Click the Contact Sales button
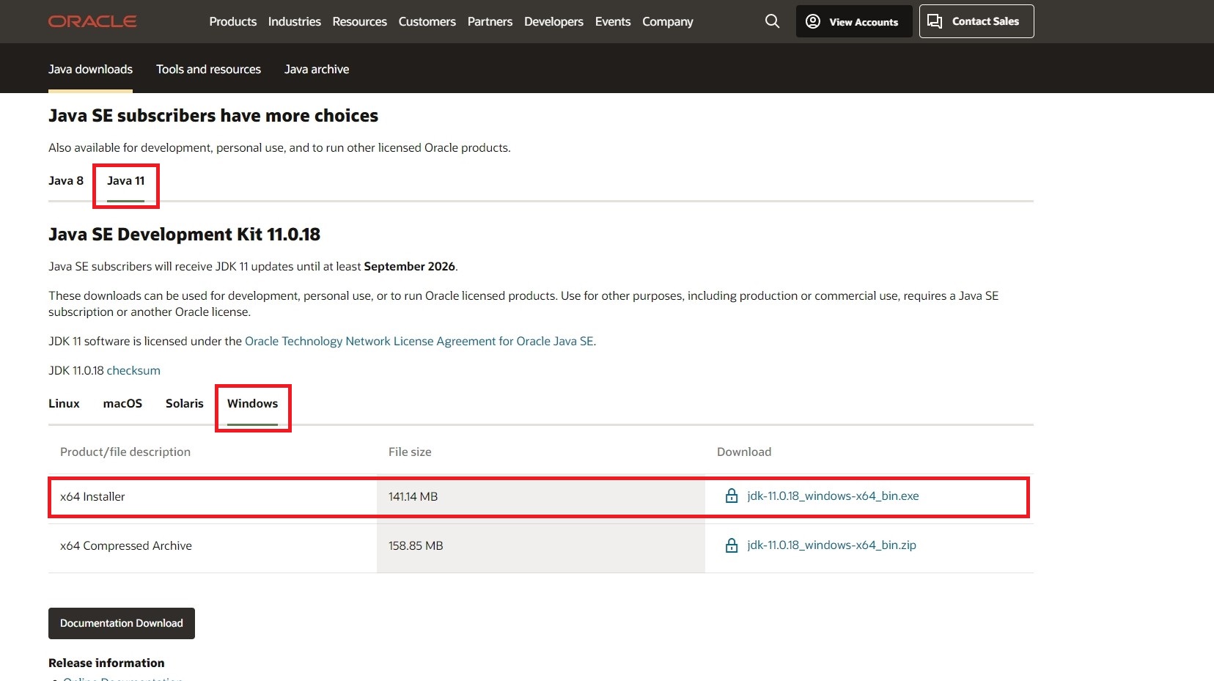The width and height of the screenshot is (1214, 681). 976,21
